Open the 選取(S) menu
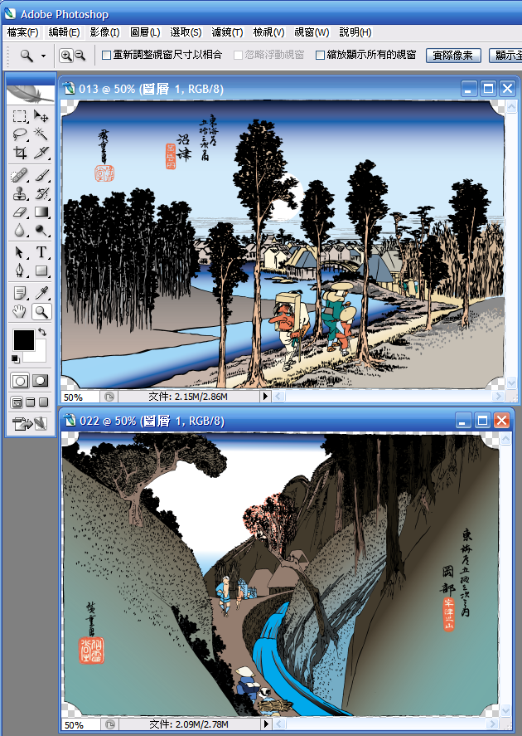 [x=186, y=32]
